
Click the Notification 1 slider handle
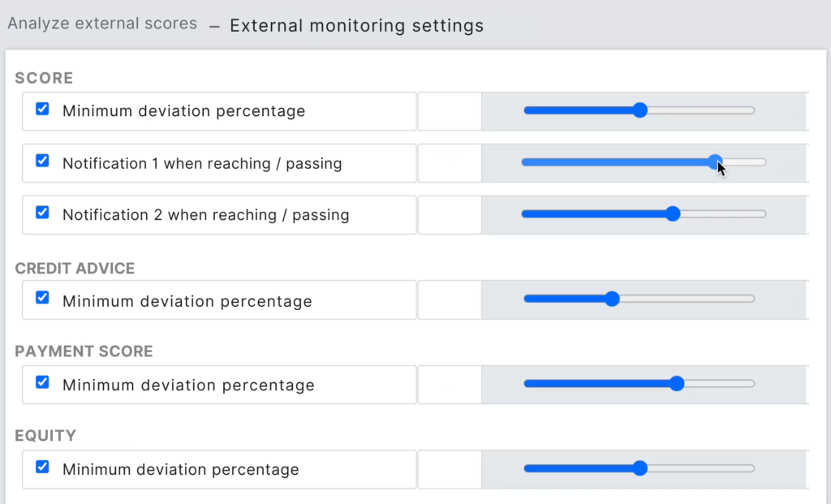pyautogui.click(x=714, y=162)
